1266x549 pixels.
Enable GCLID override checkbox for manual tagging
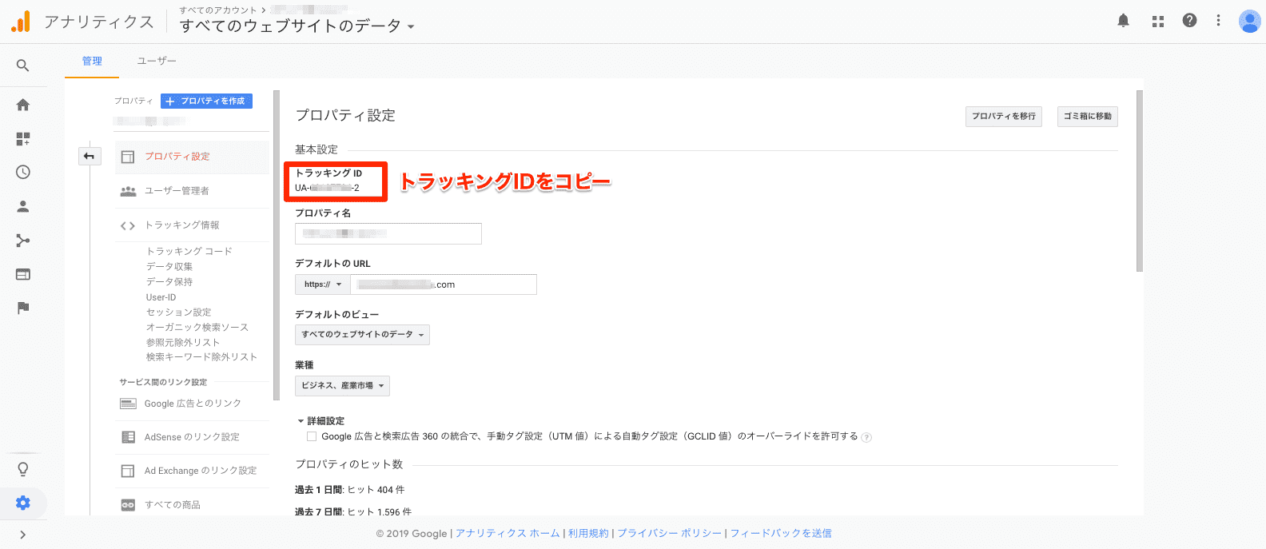point(312,436)
